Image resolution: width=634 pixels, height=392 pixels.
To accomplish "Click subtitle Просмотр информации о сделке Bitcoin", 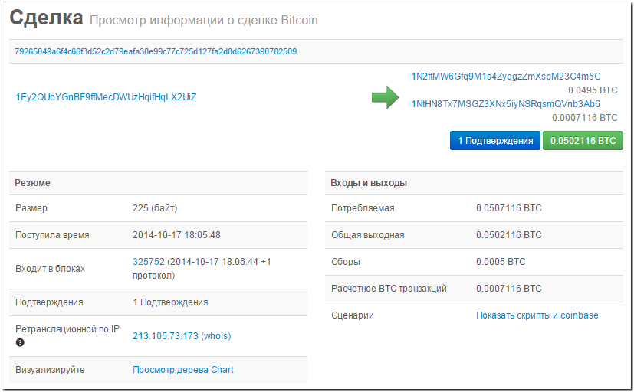I will point(203,20).
